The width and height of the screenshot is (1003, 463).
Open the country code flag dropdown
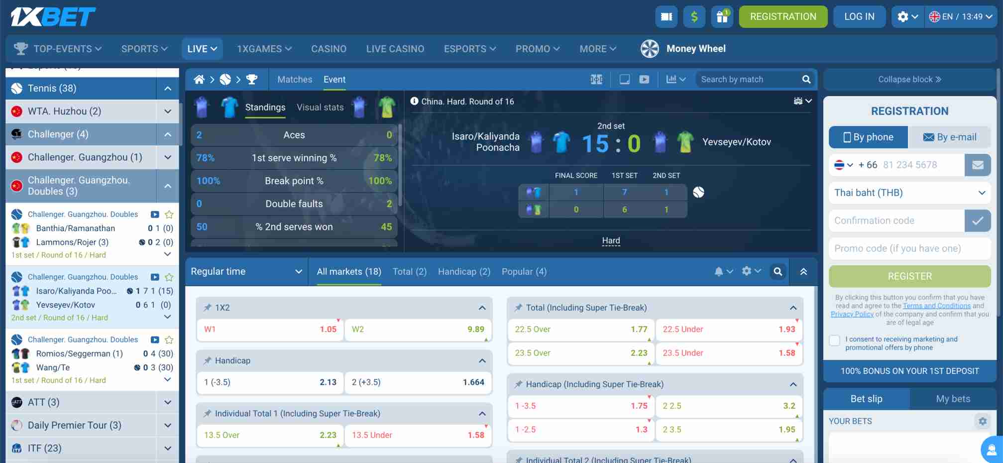click(x=844, y=165)
